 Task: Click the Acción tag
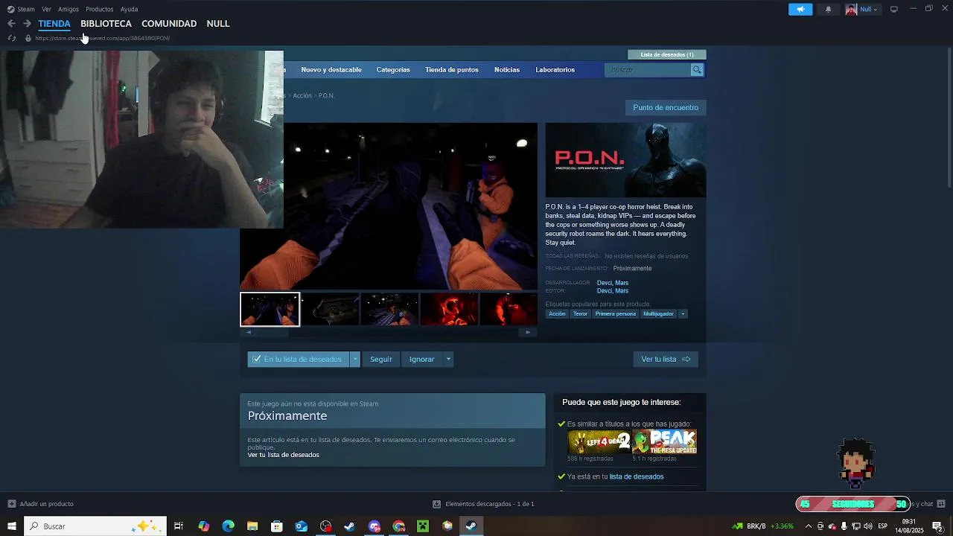pyautogui.click(x=557, y=314)
